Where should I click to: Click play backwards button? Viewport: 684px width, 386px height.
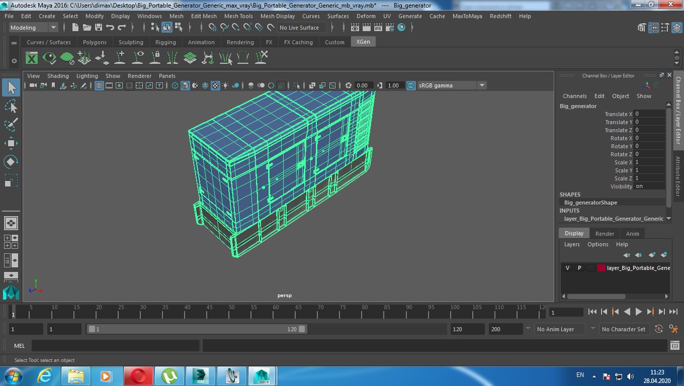coord(627,312)
